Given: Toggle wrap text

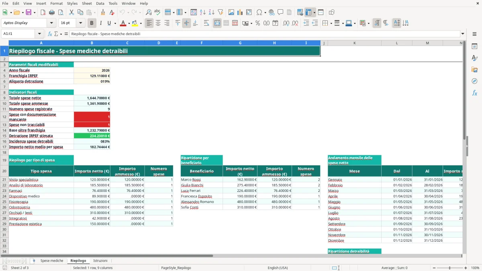Looking at the screenshot, I should pyautogui.click(x=206, y=23).
